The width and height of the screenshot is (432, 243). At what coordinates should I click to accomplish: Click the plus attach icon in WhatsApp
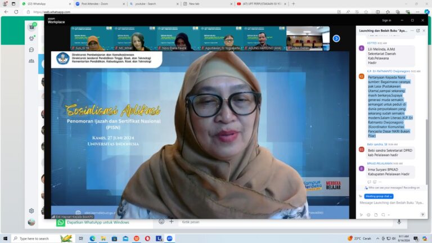pyautogui.click(x=172, y=222)
